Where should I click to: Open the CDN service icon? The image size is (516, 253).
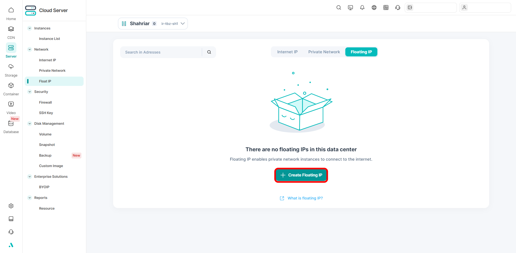pos(11,29)
